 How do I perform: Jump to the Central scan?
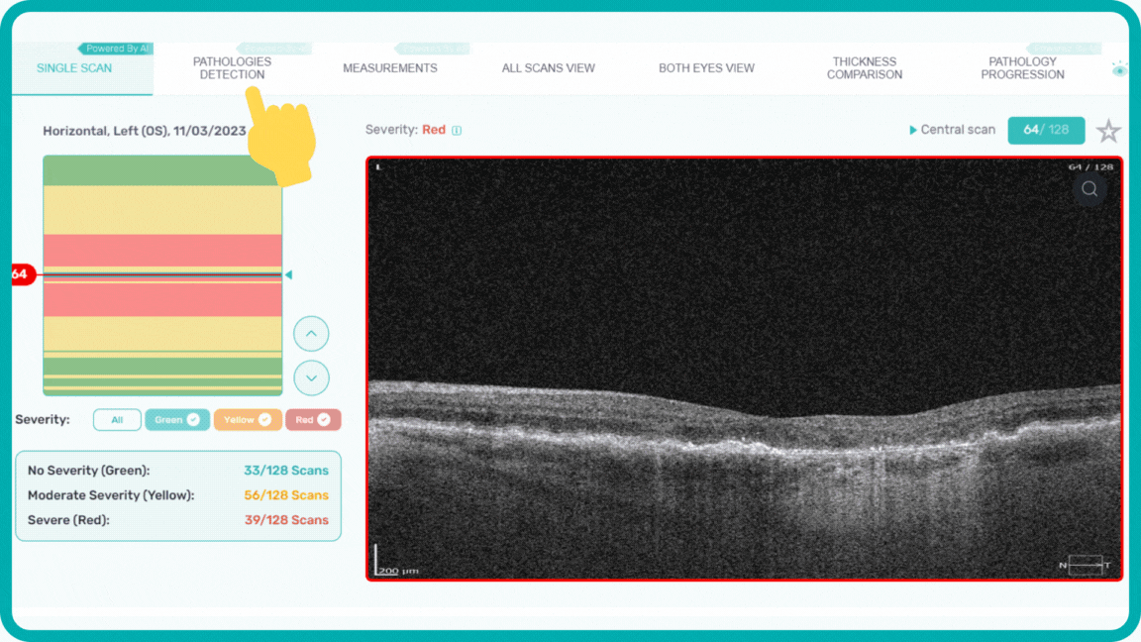pyautogui.click(x=951, y=130)
